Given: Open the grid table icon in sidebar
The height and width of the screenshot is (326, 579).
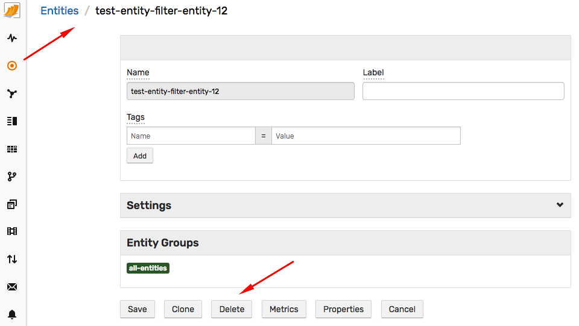Looking at the screenshot, I should [12, 149].
